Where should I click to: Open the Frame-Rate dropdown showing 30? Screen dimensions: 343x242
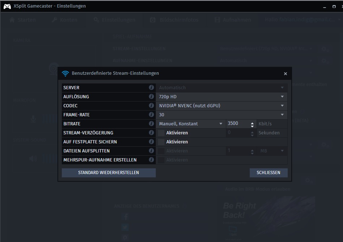tap(222, 115)
